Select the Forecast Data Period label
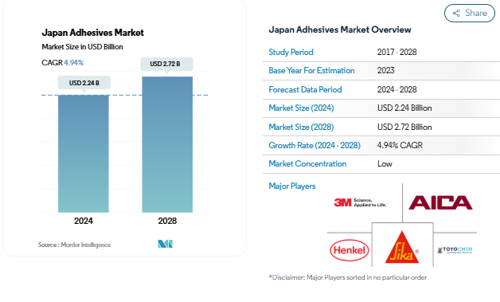500x302 pixels. click(x=305, y=89)
